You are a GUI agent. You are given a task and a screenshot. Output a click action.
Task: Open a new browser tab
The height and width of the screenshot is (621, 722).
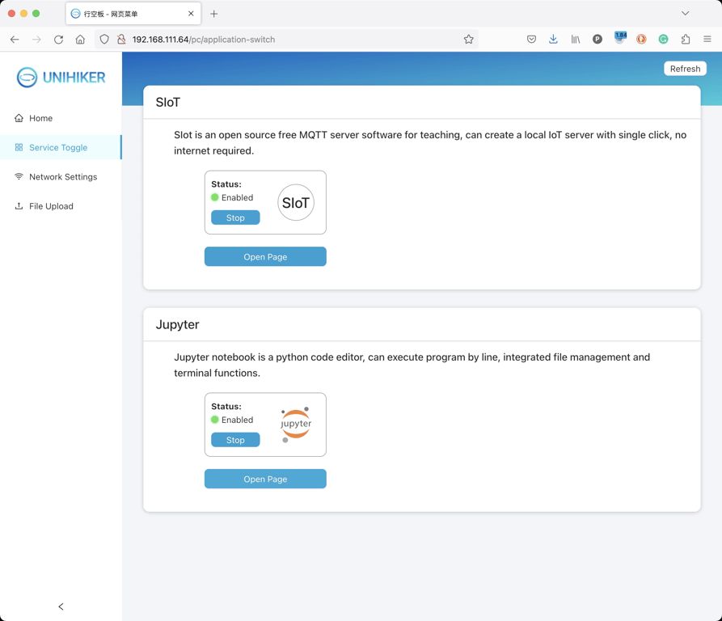point(213,14)
